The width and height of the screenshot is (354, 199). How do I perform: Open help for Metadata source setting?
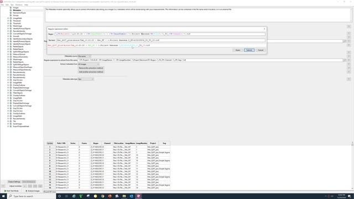coord(349,56)
